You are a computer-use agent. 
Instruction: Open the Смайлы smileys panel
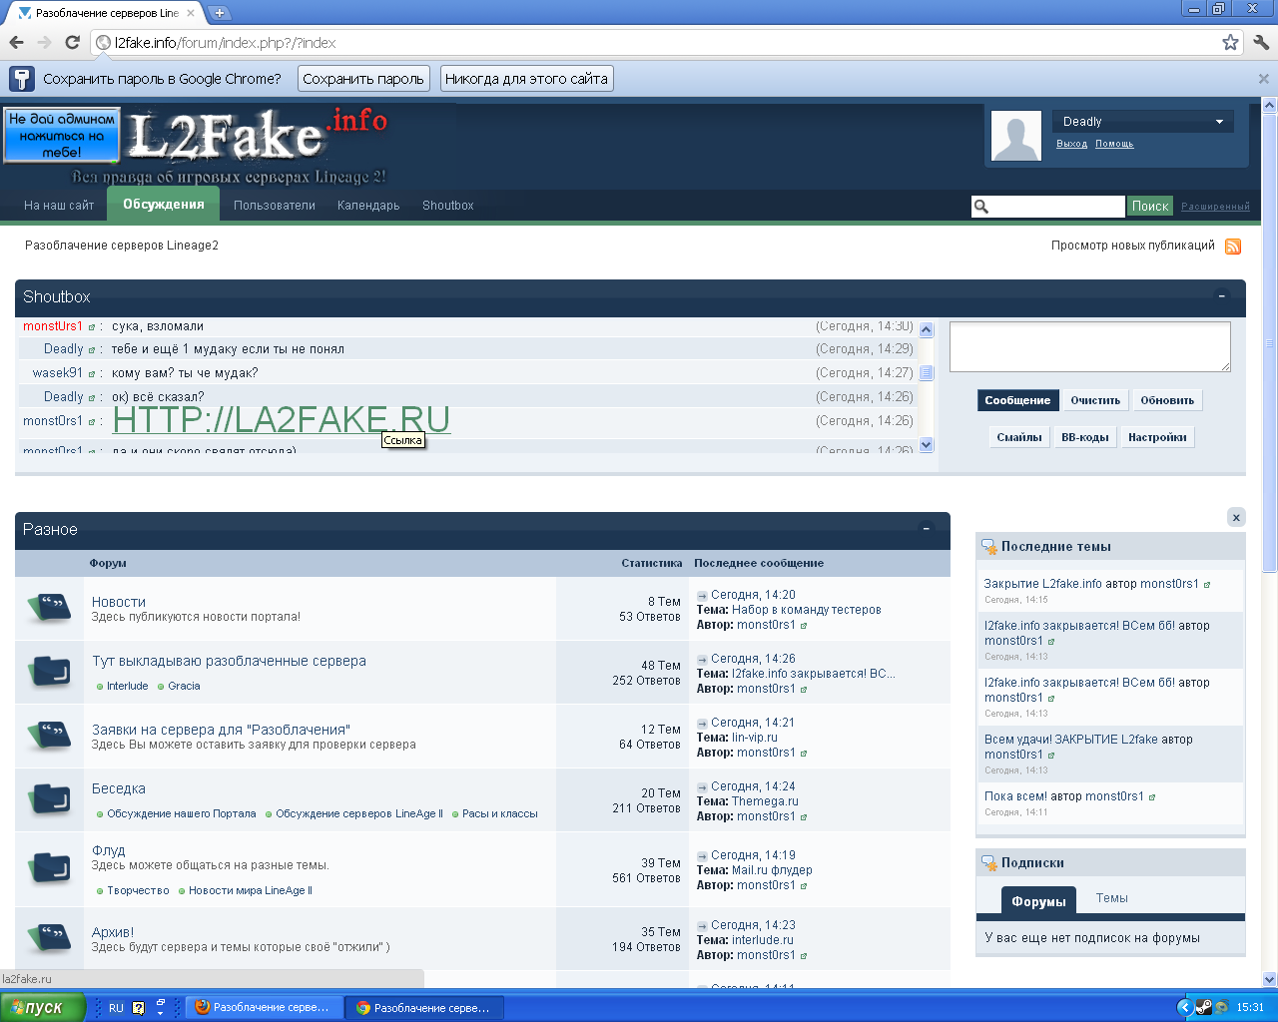click(x=1019, y=437)
